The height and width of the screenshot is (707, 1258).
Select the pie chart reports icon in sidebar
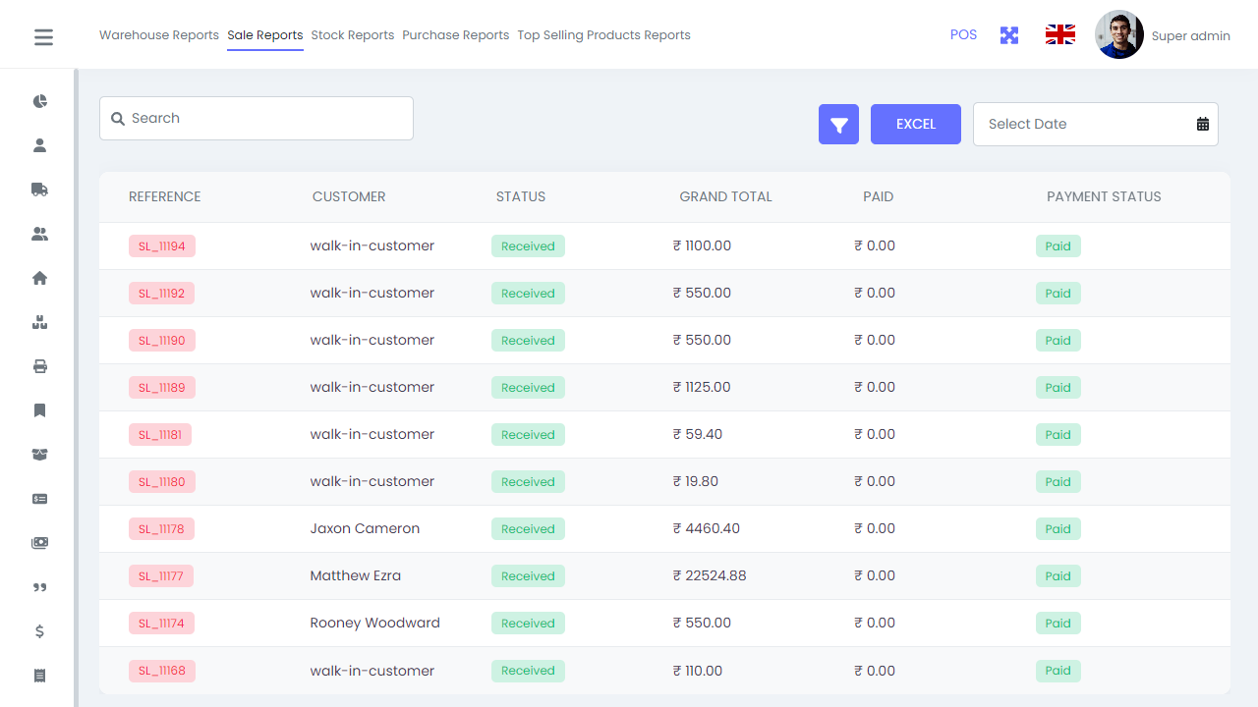[39, 101]
